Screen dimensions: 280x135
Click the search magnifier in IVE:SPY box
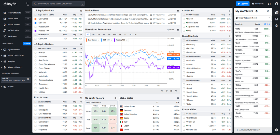click(28, 79)
